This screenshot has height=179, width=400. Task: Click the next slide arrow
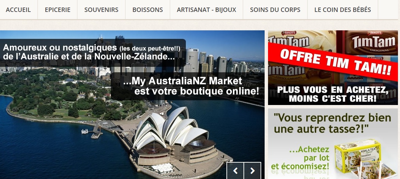tap(252, 170)
